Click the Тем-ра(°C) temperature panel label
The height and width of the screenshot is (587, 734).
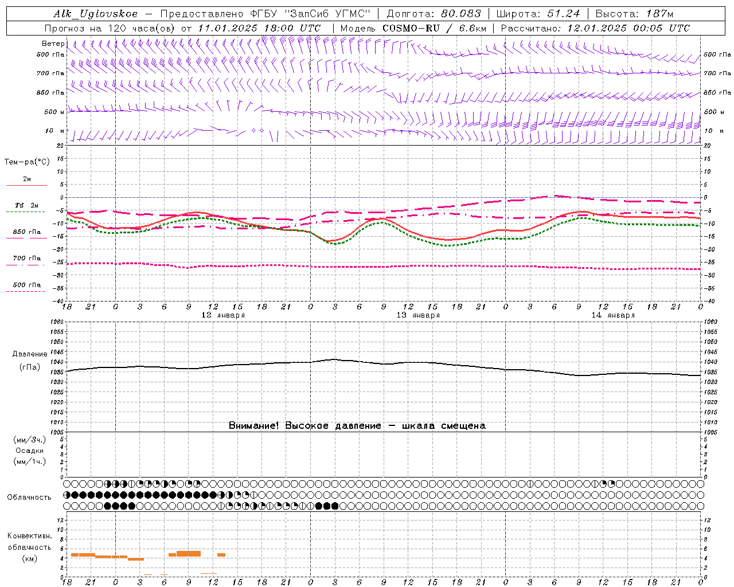tap(27, 162)
